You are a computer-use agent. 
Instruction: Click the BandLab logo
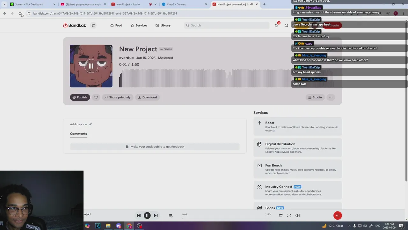pos(75,25)
